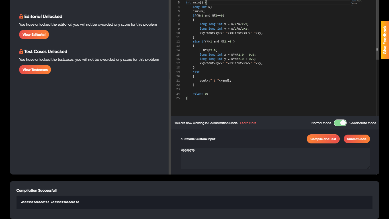Run code with Compile and Test
Viewport: 389px width, 219px height.
323,139
